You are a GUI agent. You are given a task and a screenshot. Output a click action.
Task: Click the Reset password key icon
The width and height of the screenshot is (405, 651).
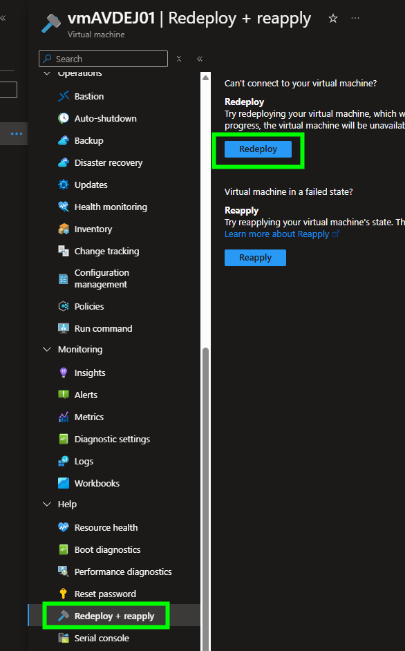tap(64, 594)
